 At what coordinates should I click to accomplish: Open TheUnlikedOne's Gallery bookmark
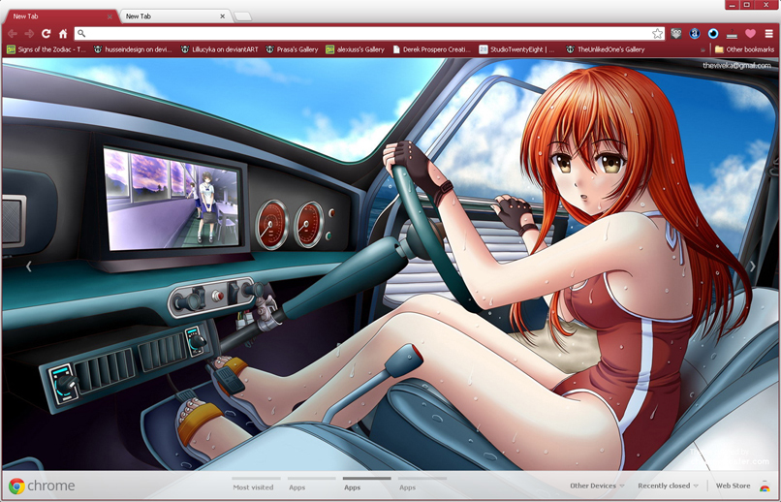[x=606, y=49]
